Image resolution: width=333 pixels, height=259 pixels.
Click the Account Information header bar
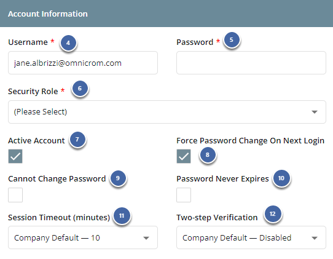[x=166, y=14]
